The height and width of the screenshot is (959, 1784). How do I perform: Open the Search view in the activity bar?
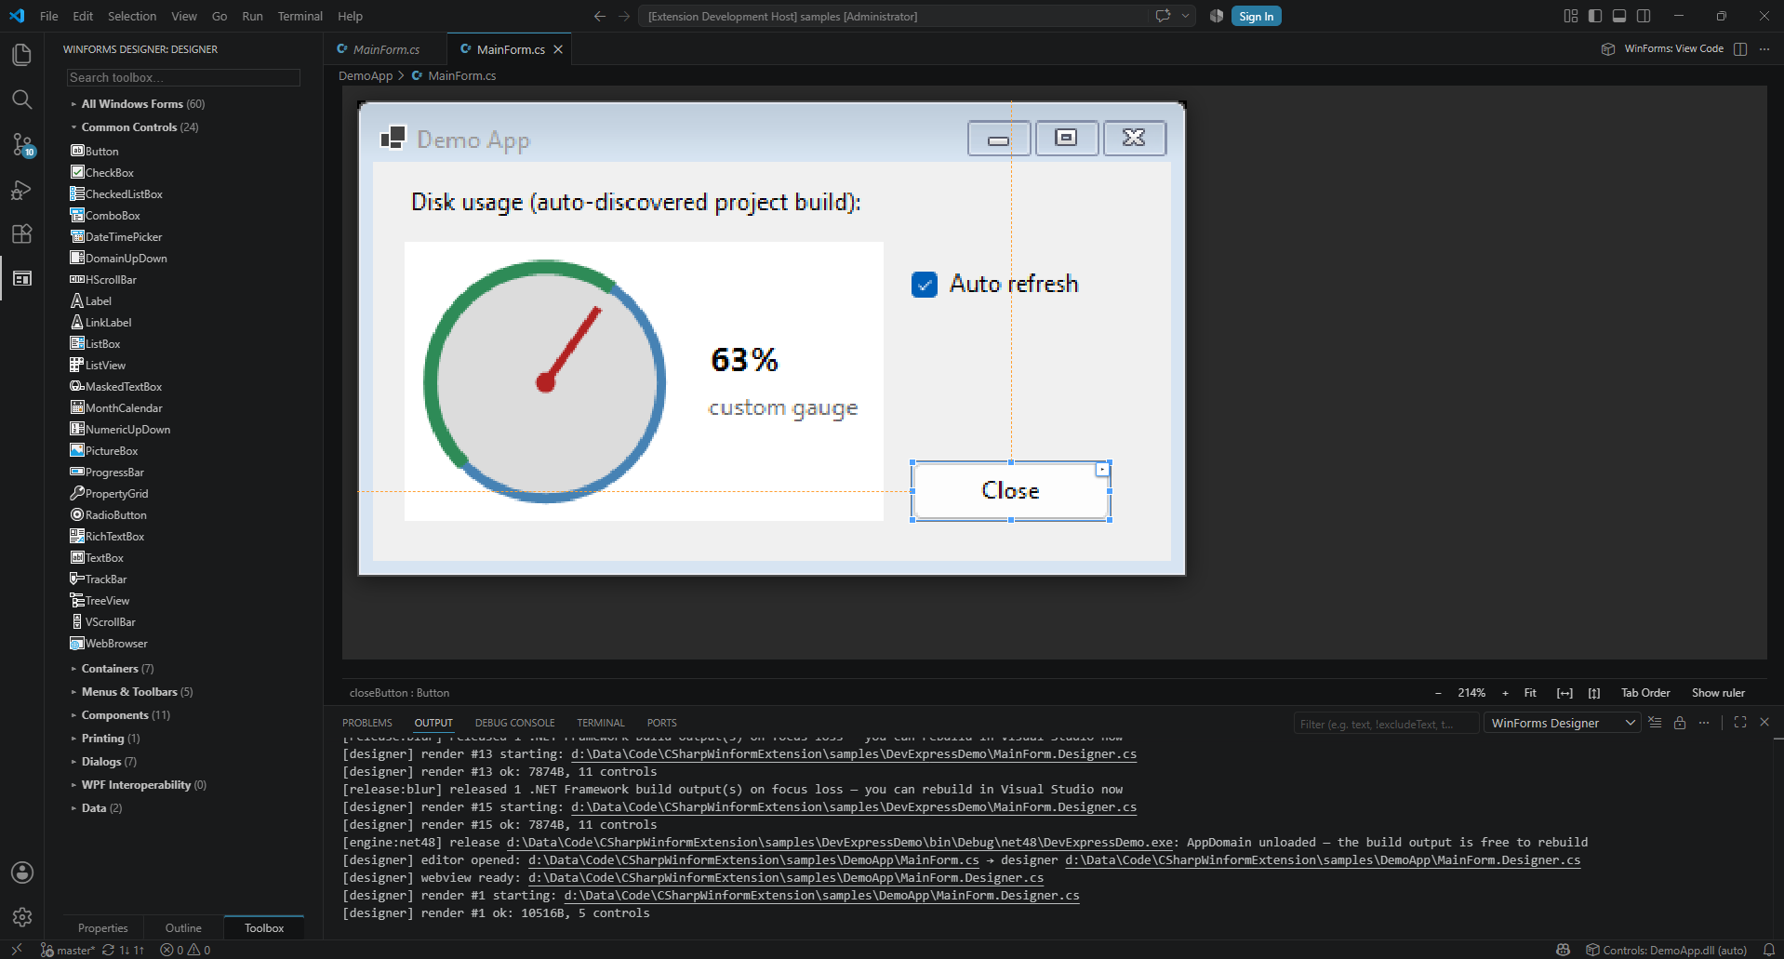22,100
